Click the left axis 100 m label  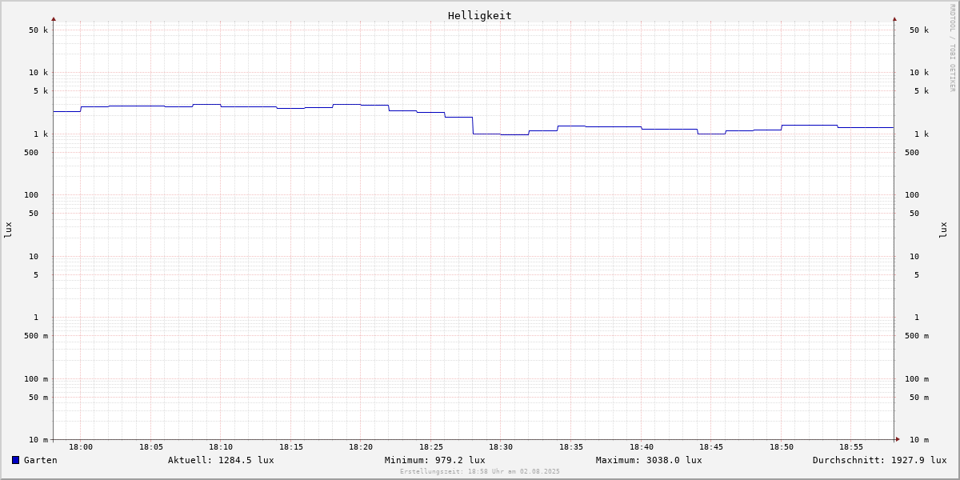(x=36, y=379)
